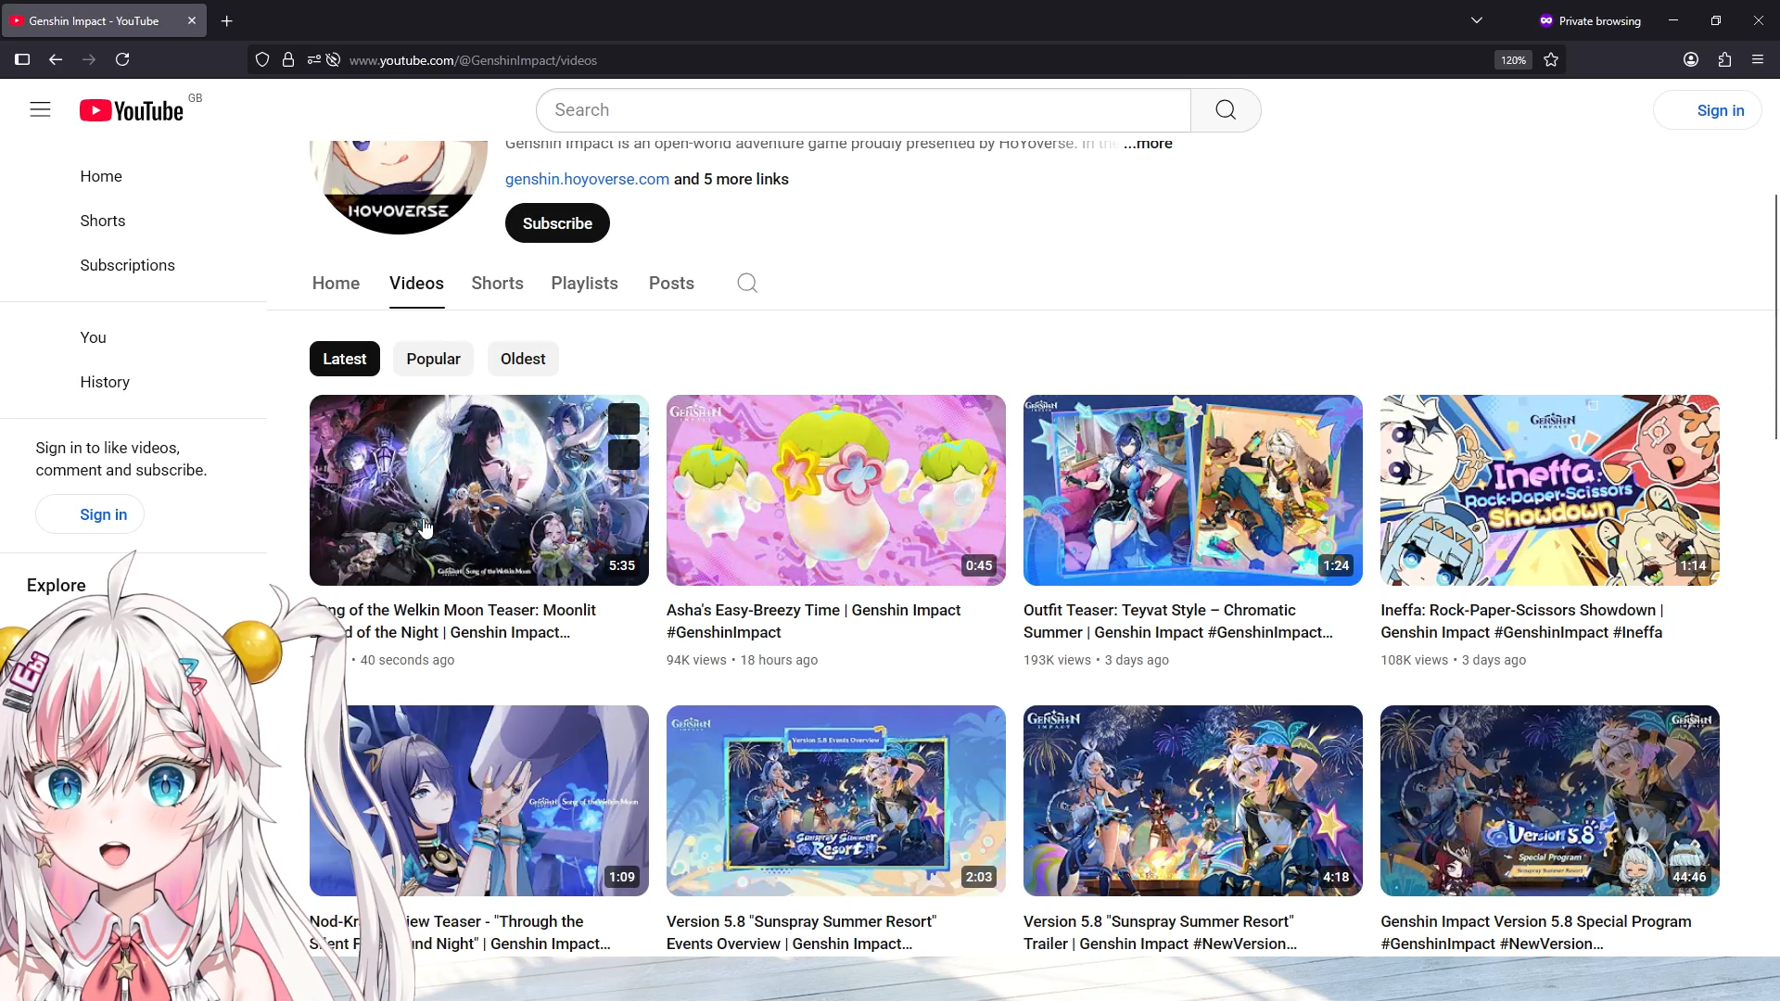Viewport: 1780px width, 1001px height.
Task: Click the "94K views" text
Action: pos(696,660)
